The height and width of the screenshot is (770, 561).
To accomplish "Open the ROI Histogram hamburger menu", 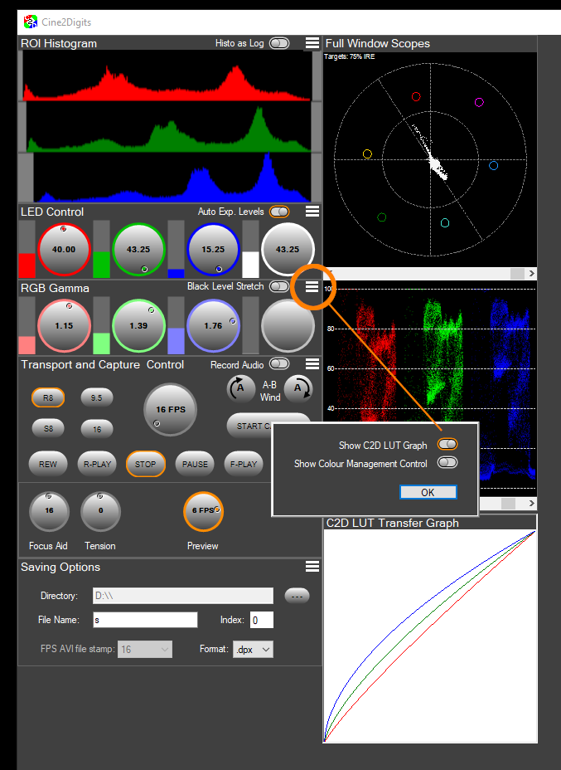I will pyautogui.click(x=312, y=43).
